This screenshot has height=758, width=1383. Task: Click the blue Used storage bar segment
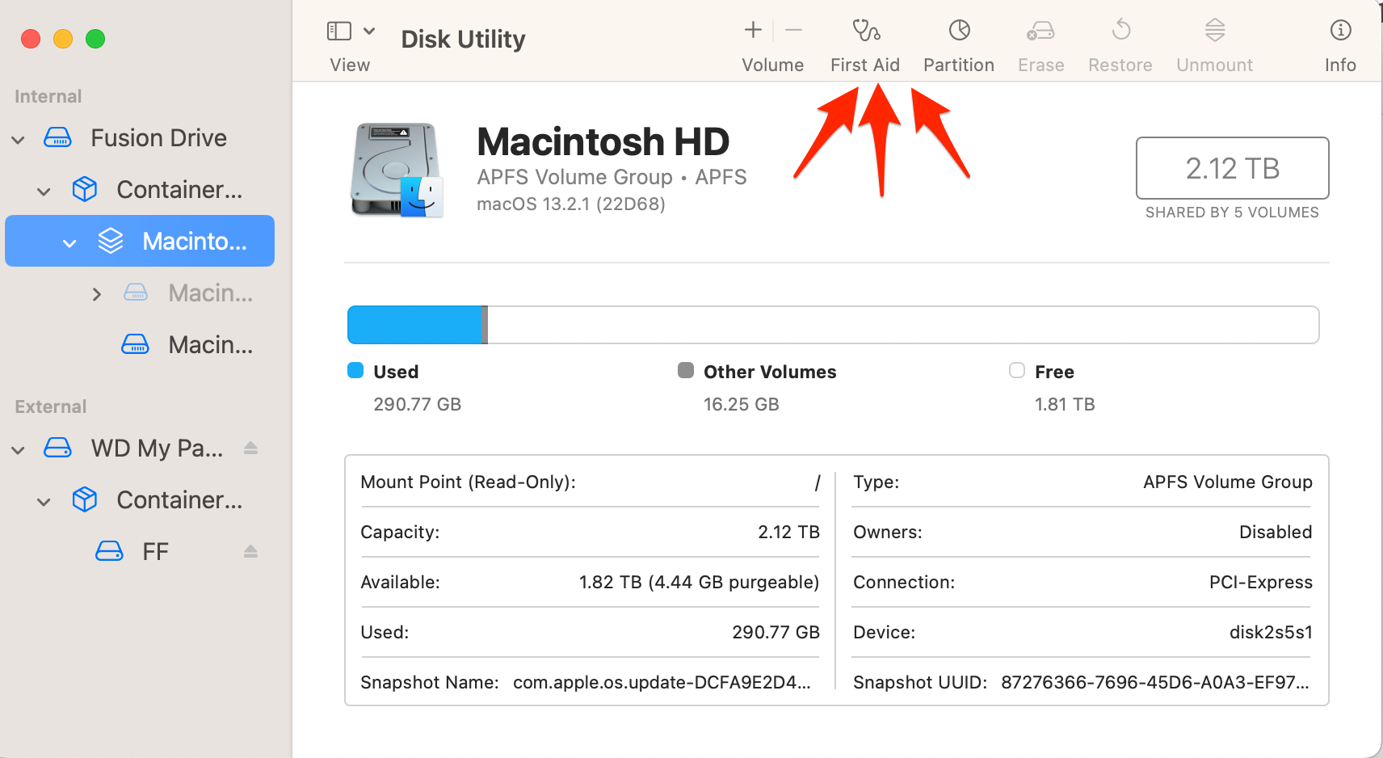pyautogui.click(x=414, y=325)
